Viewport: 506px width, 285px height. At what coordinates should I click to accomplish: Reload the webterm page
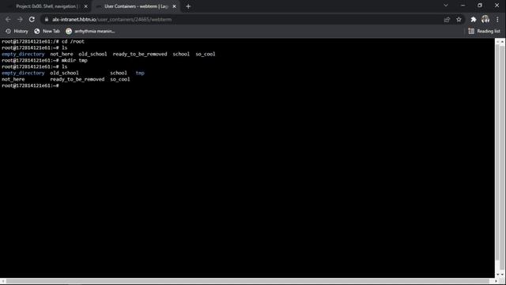(x=32, y=19)
